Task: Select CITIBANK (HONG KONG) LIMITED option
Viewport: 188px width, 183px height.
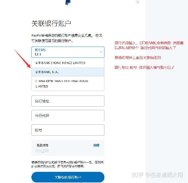Action: pos(68,63)
